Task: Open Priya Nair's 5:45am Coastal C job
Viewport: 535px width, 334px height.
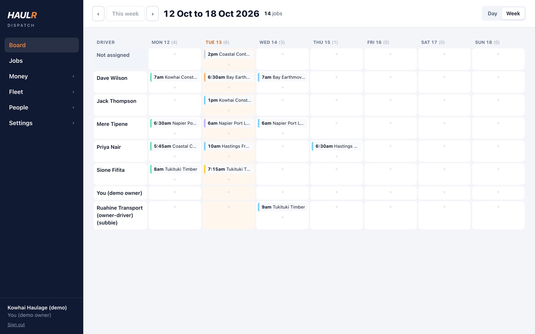Action: [x=175, y=146]
